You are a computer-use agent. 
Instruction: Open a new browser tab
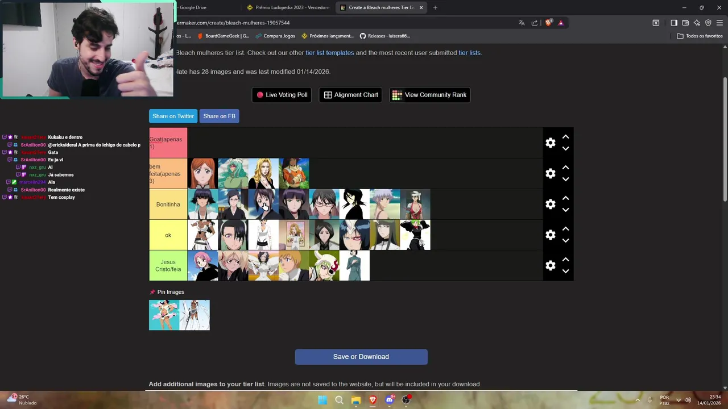(435, 7)
